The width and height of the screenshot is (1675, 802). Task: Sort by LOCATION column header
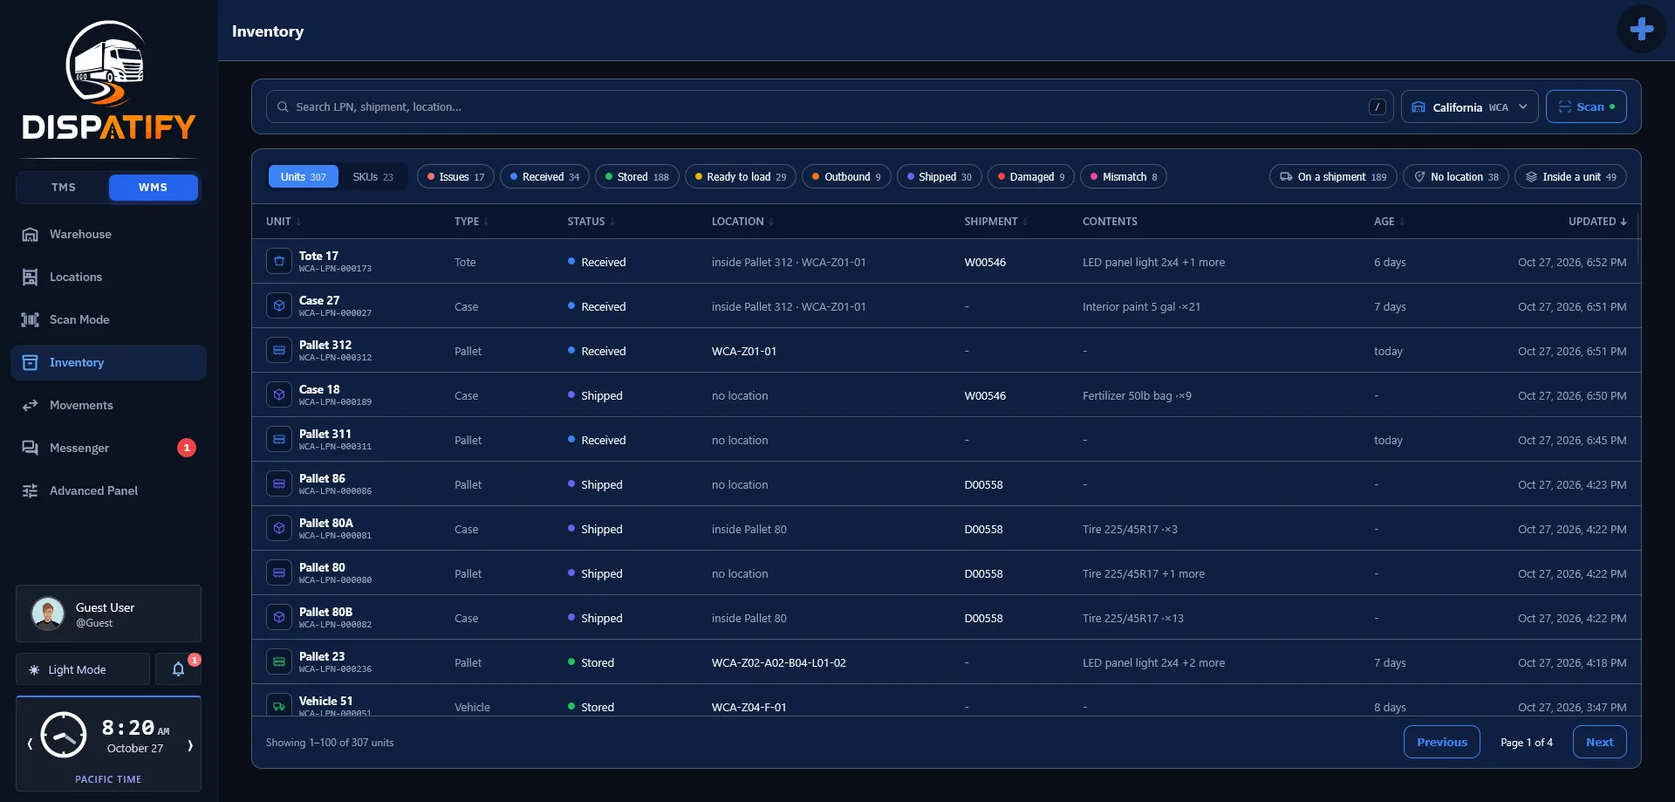pos(742,222)
